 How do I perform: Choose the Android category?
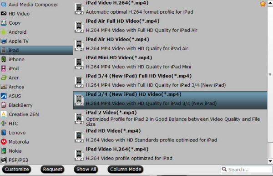[36, 32]
